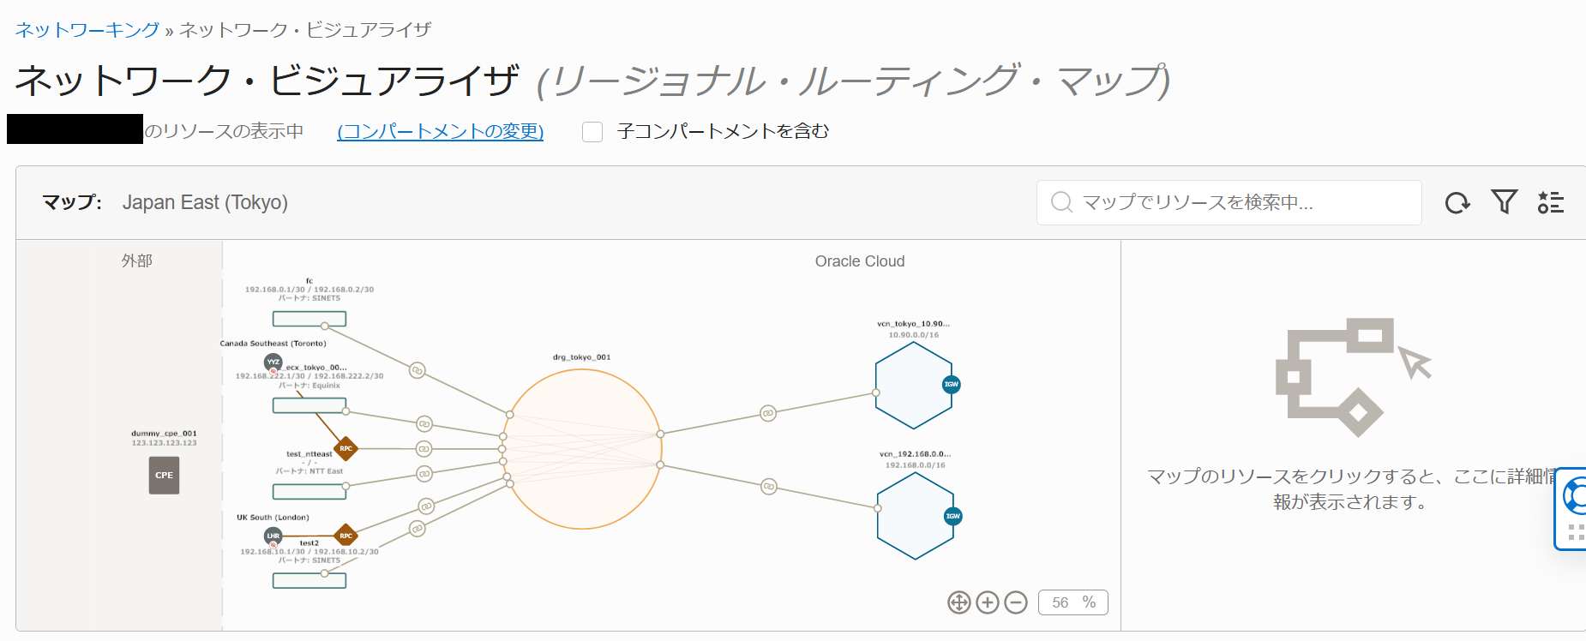Select the dummy_cpe_001 CPE icon

click(164, 476)
